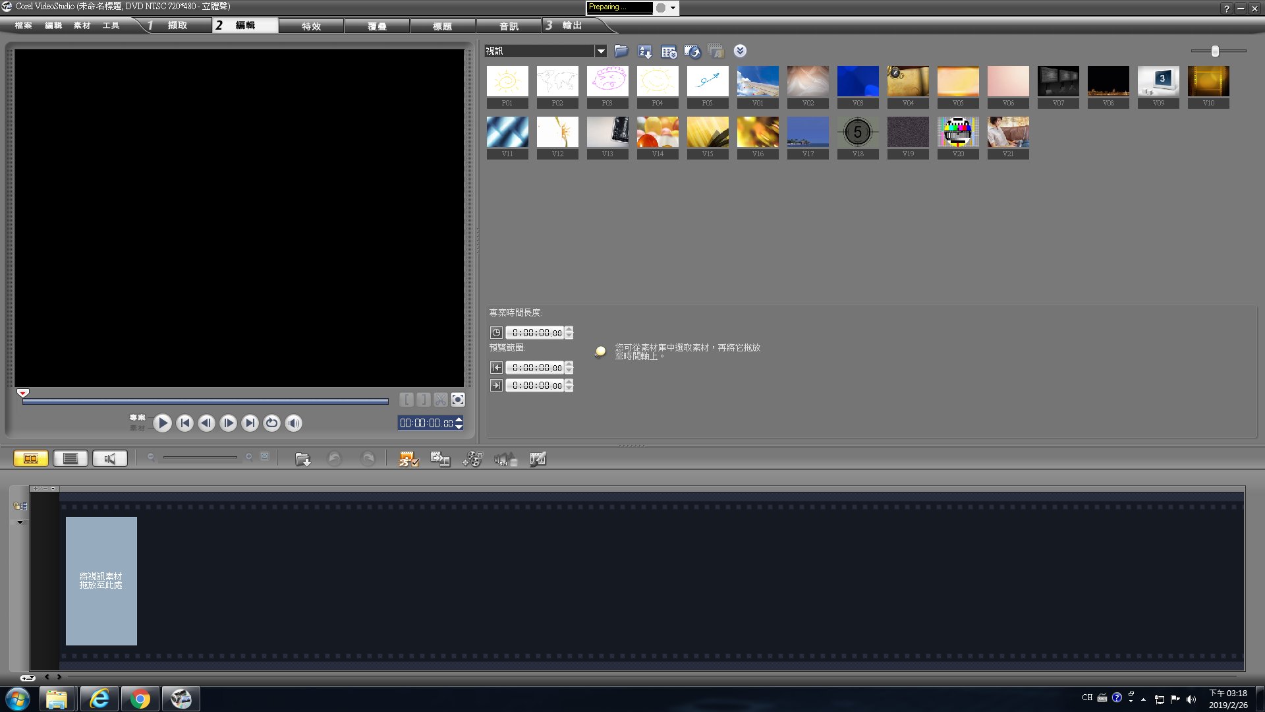This screenshot has width=1265, height=712.
Task: Zoom in the timeline with the plus magnifier
Action: 249,457
